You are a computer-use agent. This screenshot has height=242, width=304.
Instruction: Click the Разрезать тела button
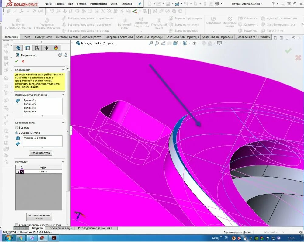[41, 153]
